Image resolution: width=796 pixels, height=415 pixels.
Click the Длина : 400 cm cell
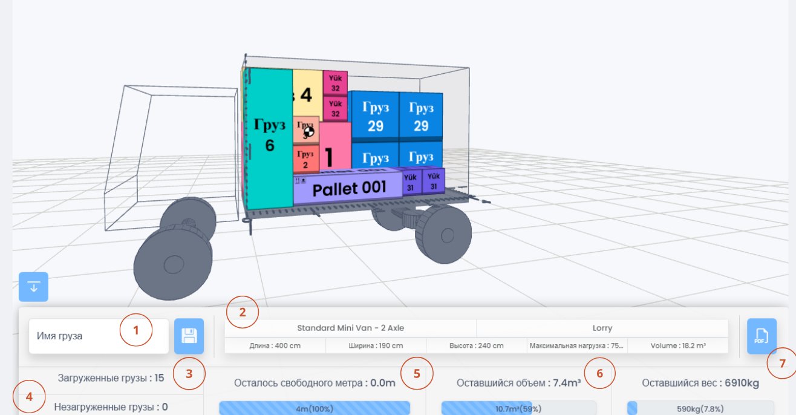point(275,346)
